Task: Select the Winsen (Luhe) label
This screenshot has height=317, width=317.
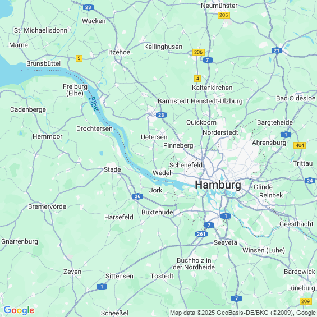Action: 264,250
